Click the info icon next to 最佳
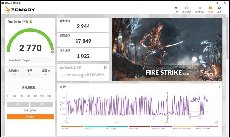 tap(49, 70)
